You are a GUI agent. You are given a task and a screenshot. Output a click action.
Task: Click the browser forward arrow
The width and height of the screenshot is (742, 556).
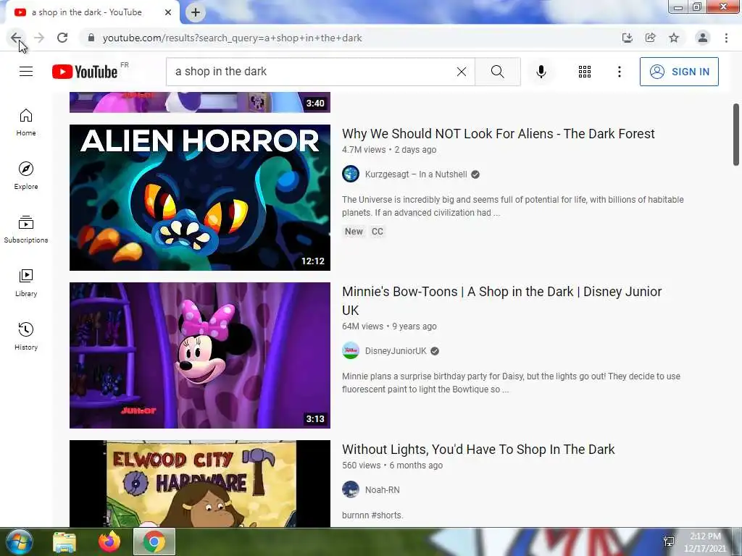click(x=39, y=38)
